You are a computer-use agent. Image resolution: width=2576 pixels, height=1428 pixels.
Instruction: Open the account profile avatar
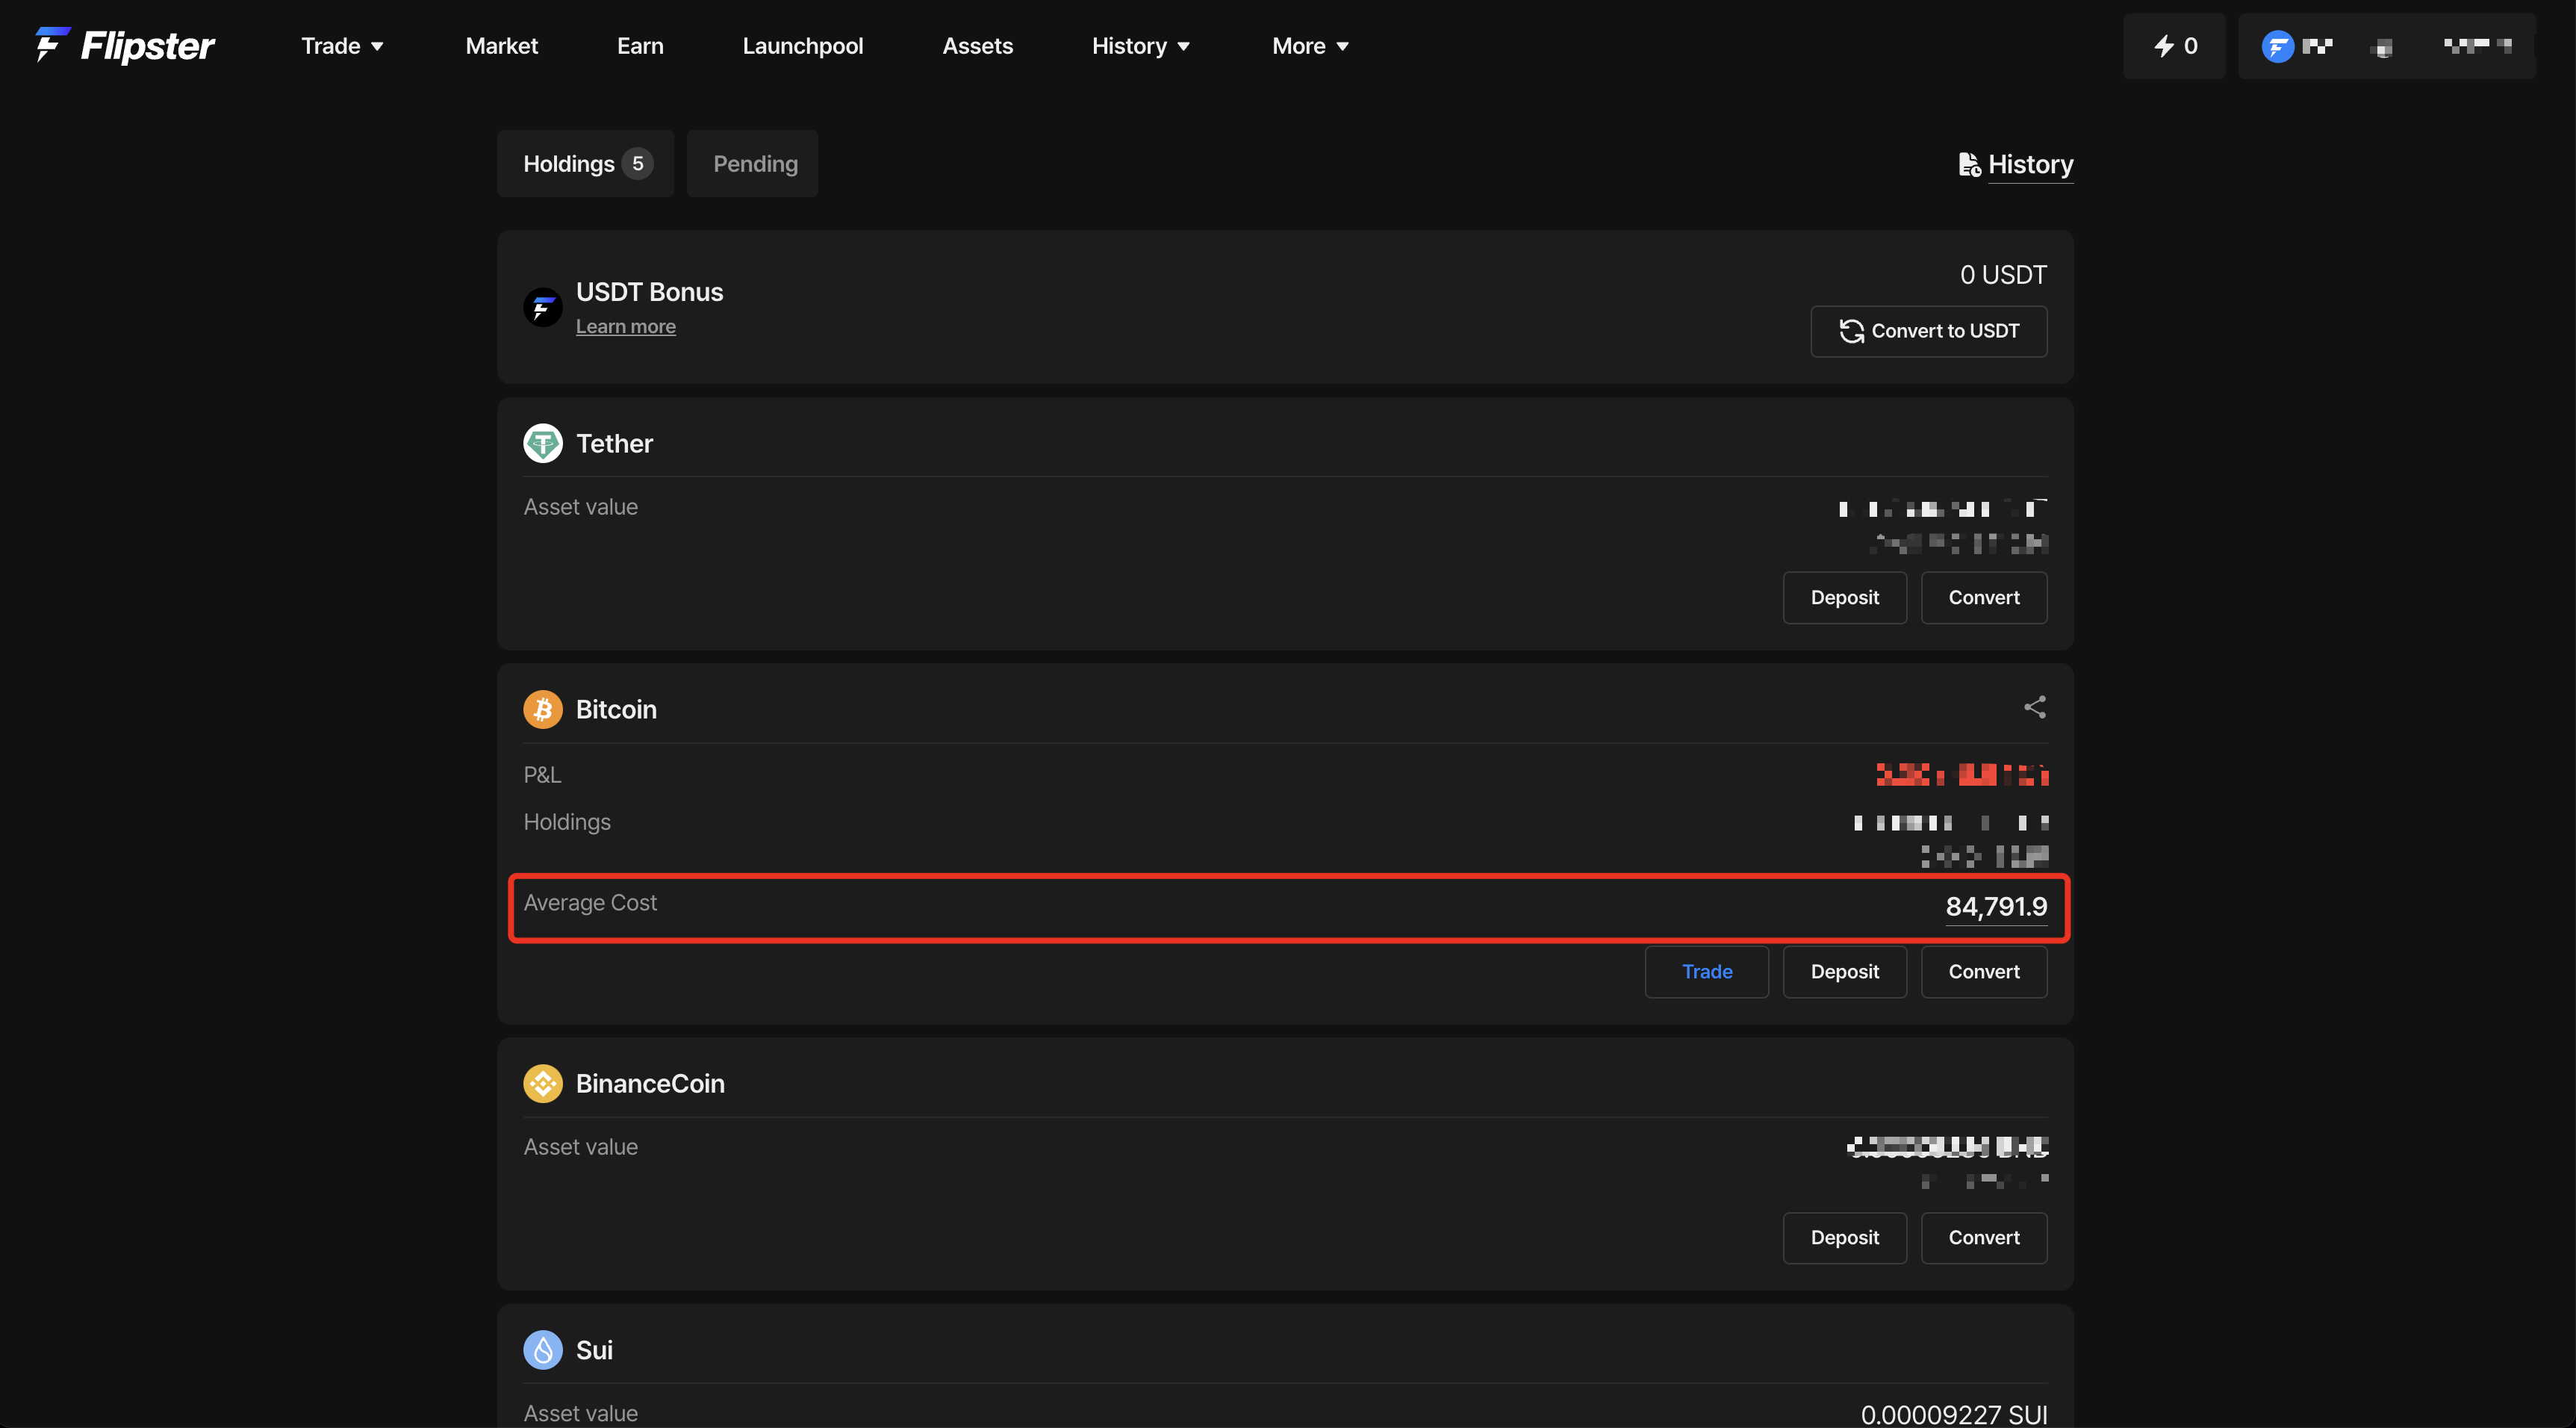pyautogui.click(x=2277, y=46)
